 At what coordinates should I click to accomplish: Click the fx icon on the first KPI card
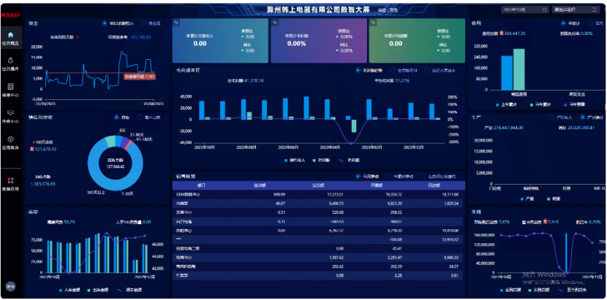(x=176, y=23)
